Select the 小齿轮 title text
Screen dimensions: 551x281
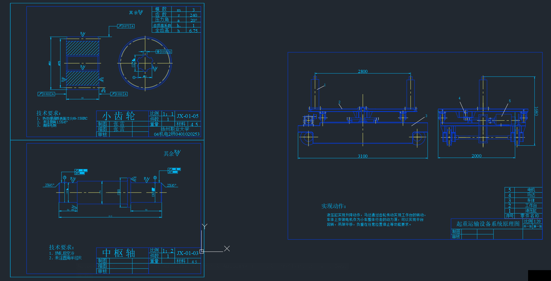[119, 116]
